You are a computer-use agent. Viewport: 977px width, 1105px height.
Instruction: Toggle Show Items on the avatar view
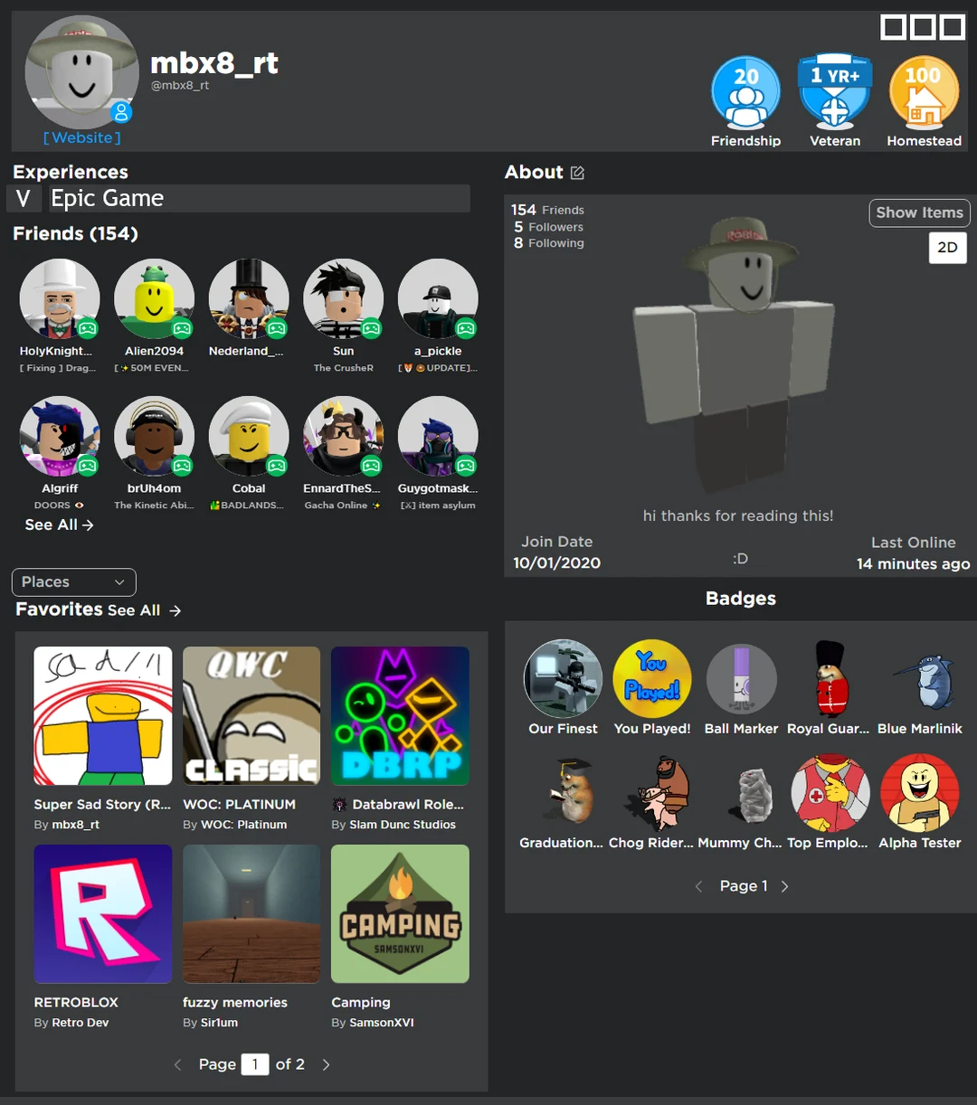click(919, 212)
